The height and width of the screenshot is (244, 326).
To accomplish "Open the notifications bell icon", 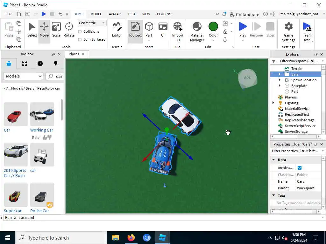I will (224, 14).
